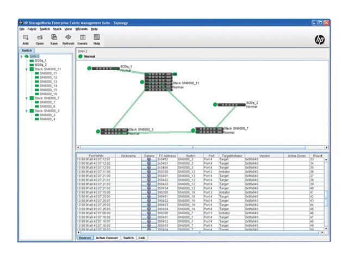Collapse the SAN-2 fabric tree node

pyautogui.click(x=21, y=57)
